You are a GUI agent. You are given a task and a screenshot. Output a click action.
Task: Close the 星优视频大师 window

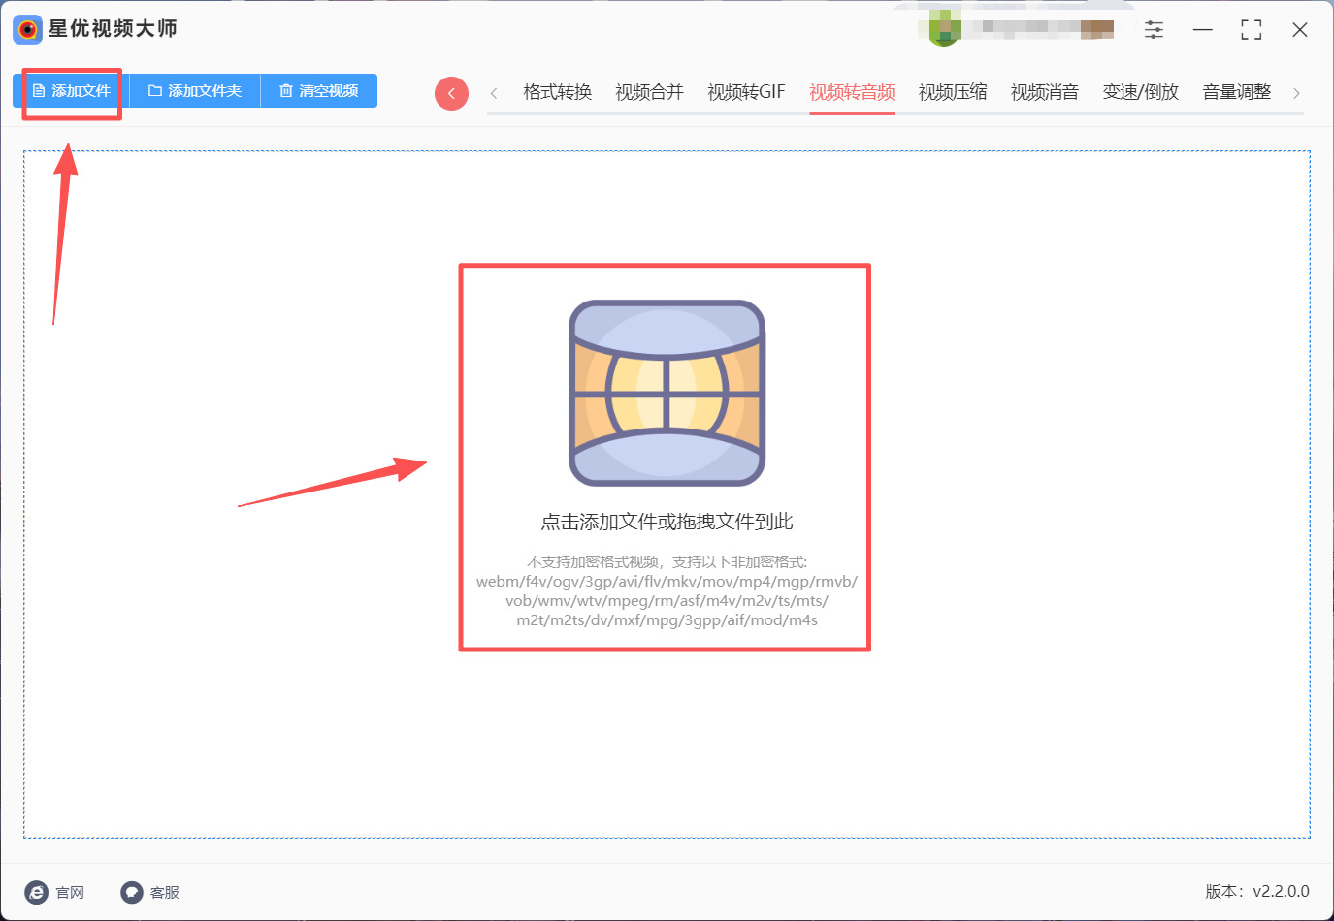(x=1300, y=30)
